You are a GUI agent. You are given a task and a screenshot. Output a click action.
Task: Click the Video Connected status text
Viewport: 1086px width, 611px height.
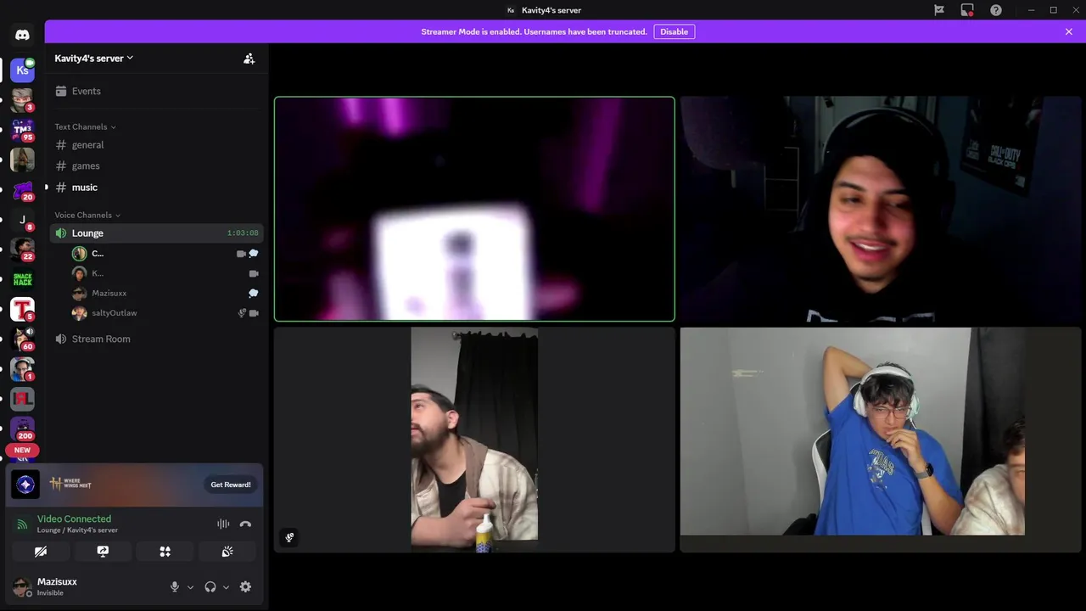coord(74,519)
